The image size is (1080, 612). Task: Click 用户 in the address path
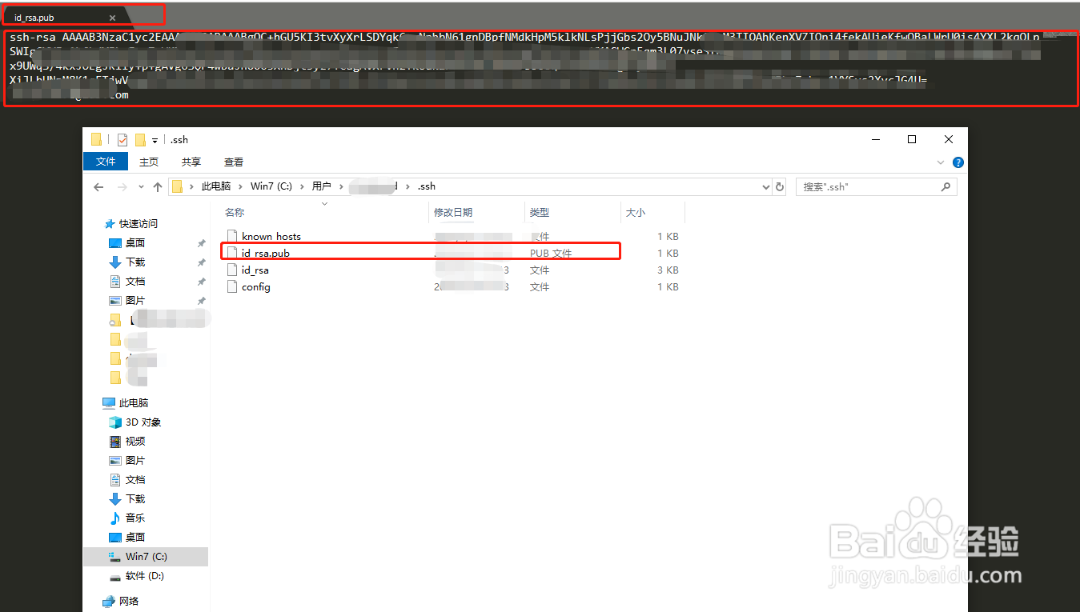[x=322, y=186]
